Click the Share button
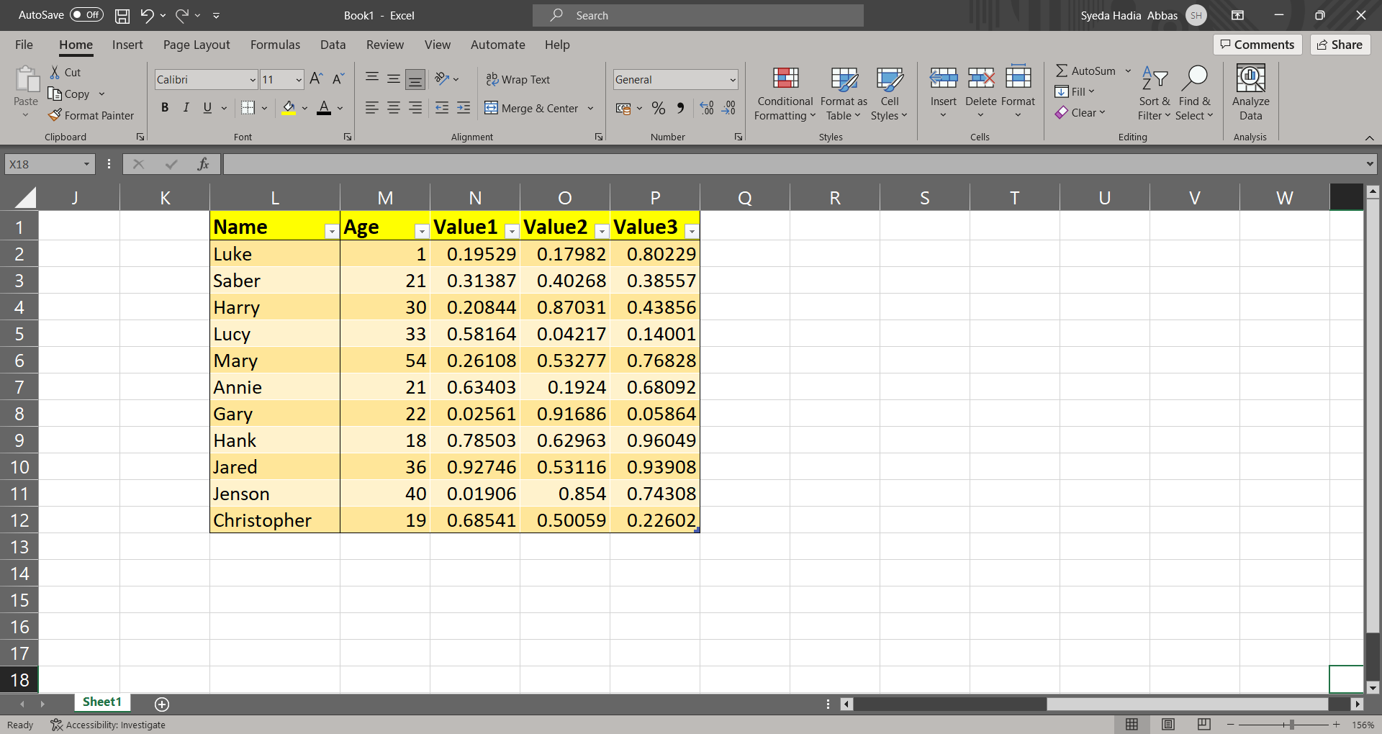This screenshot has width=1382, height=734. [x=1340, y=44]
